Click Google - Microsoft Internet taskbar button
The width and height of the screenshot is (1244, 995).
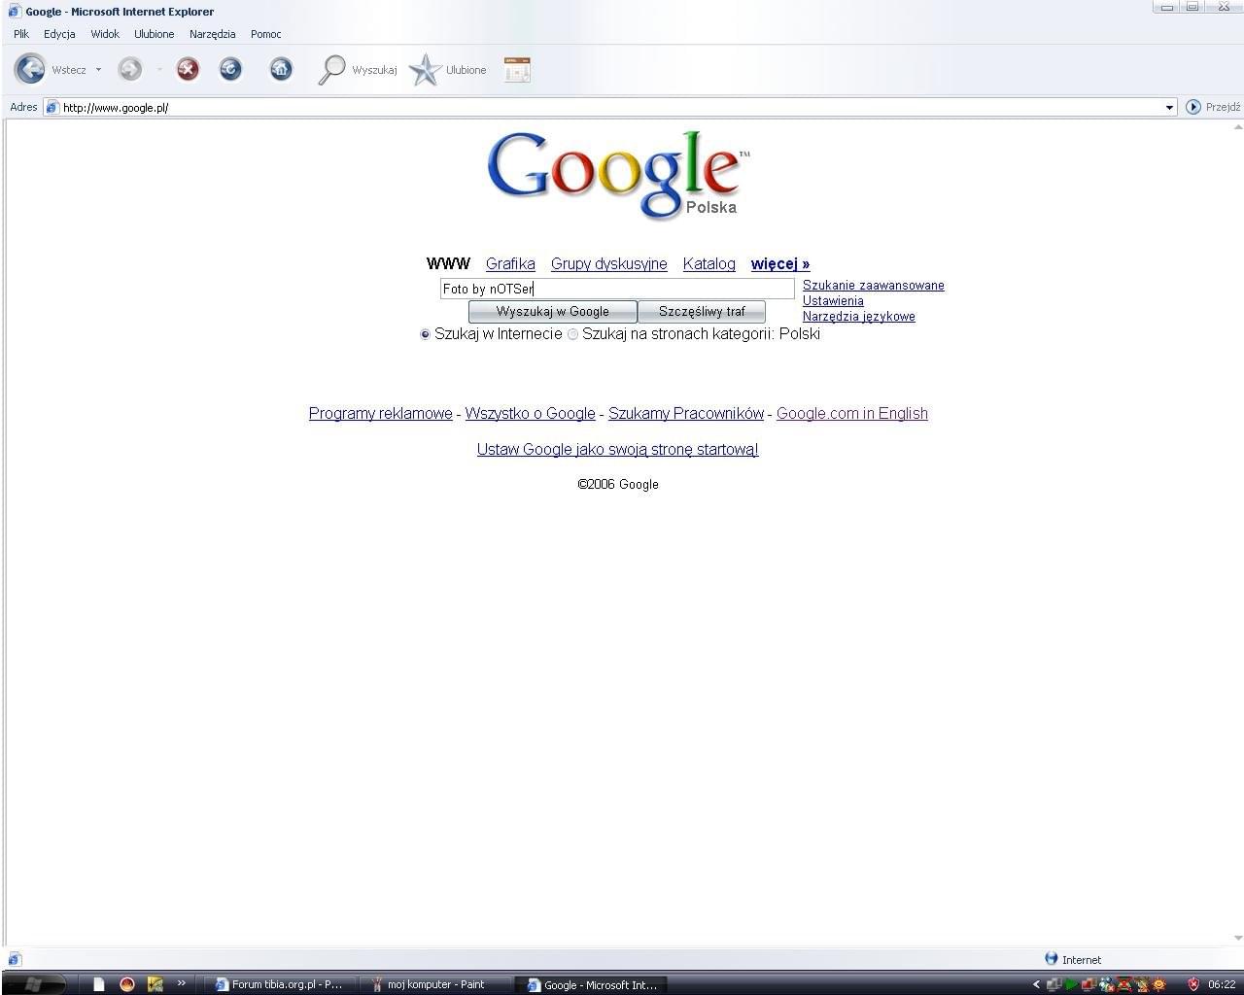pyautogui.click(x=593, y=984)
